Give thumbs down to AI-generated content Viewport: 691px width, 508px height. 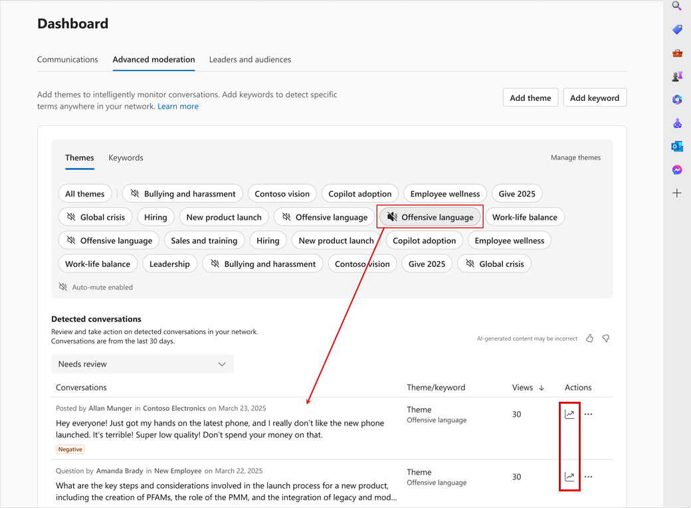[x=606, y=339]
